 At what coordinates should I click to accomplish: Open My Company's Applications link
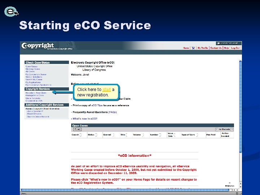[38, 85]
